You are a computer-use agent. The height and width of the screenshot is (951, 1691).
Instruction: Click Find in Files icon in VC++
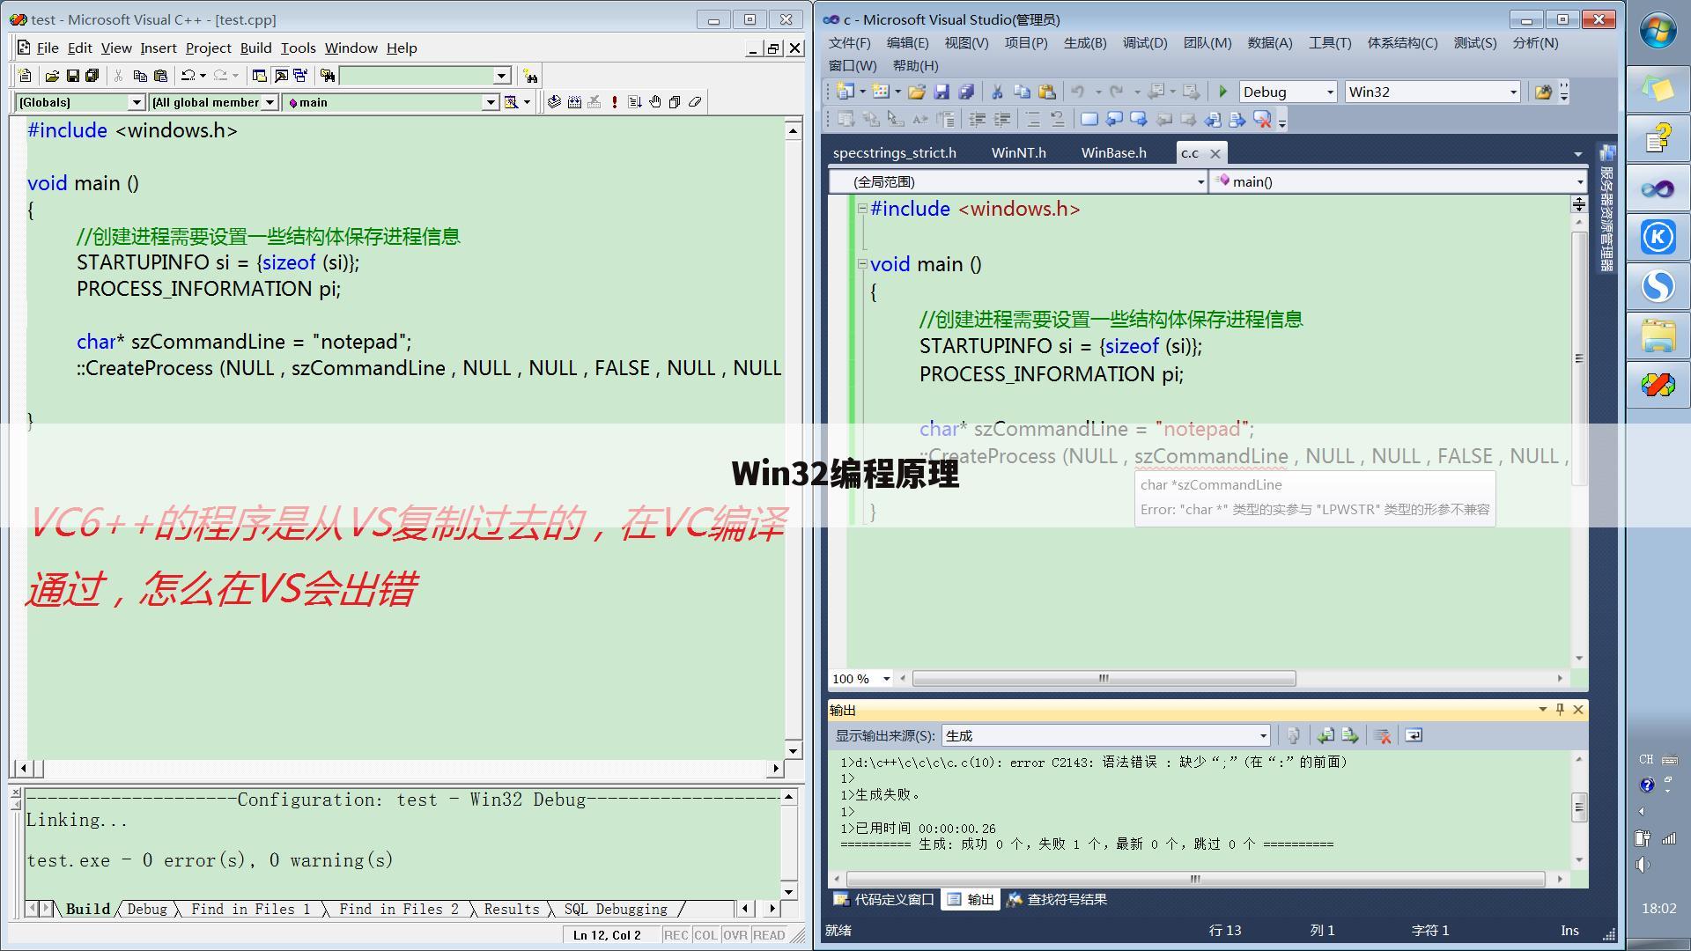pos(328,76)
